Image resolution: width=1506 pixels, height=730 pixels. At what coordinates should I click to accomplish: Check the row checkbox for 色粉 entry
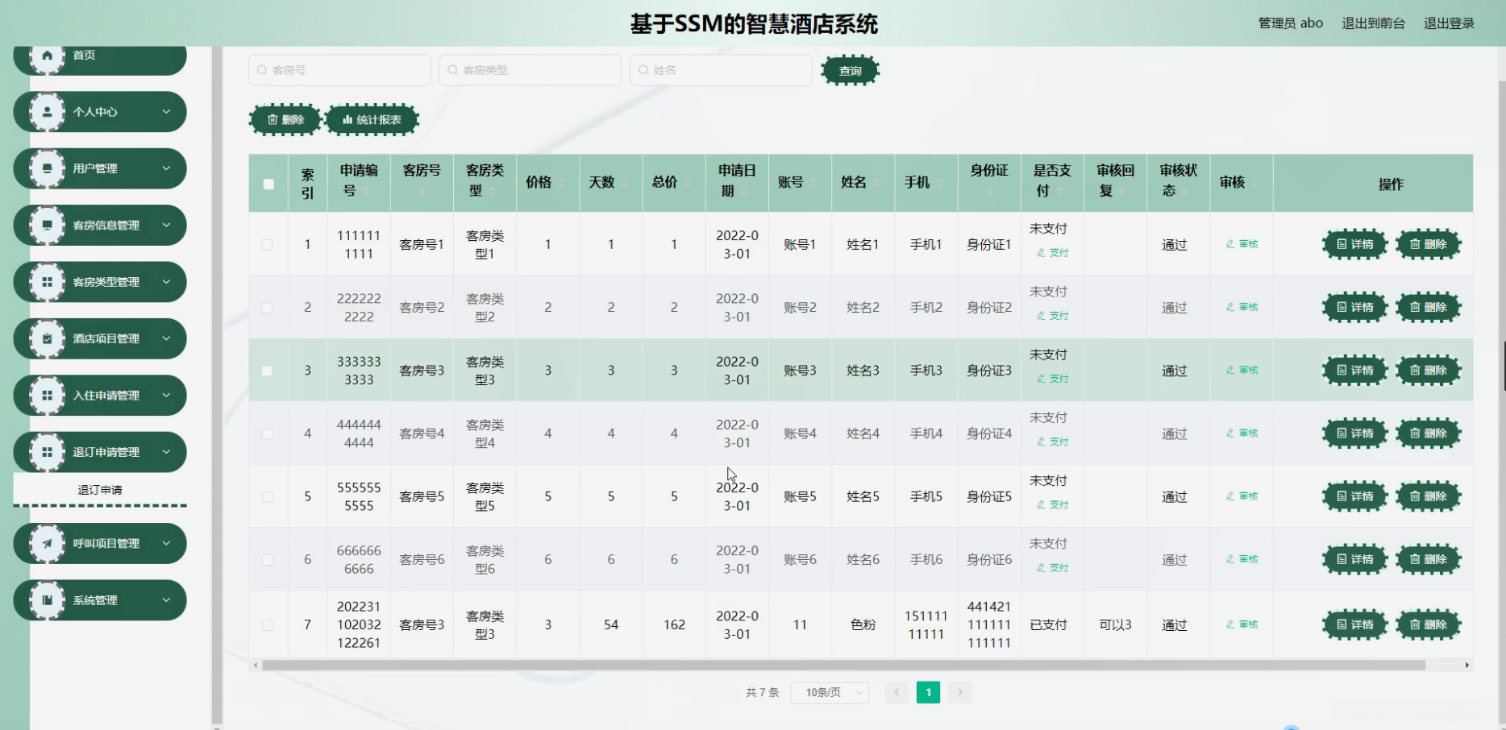[267, 625]
